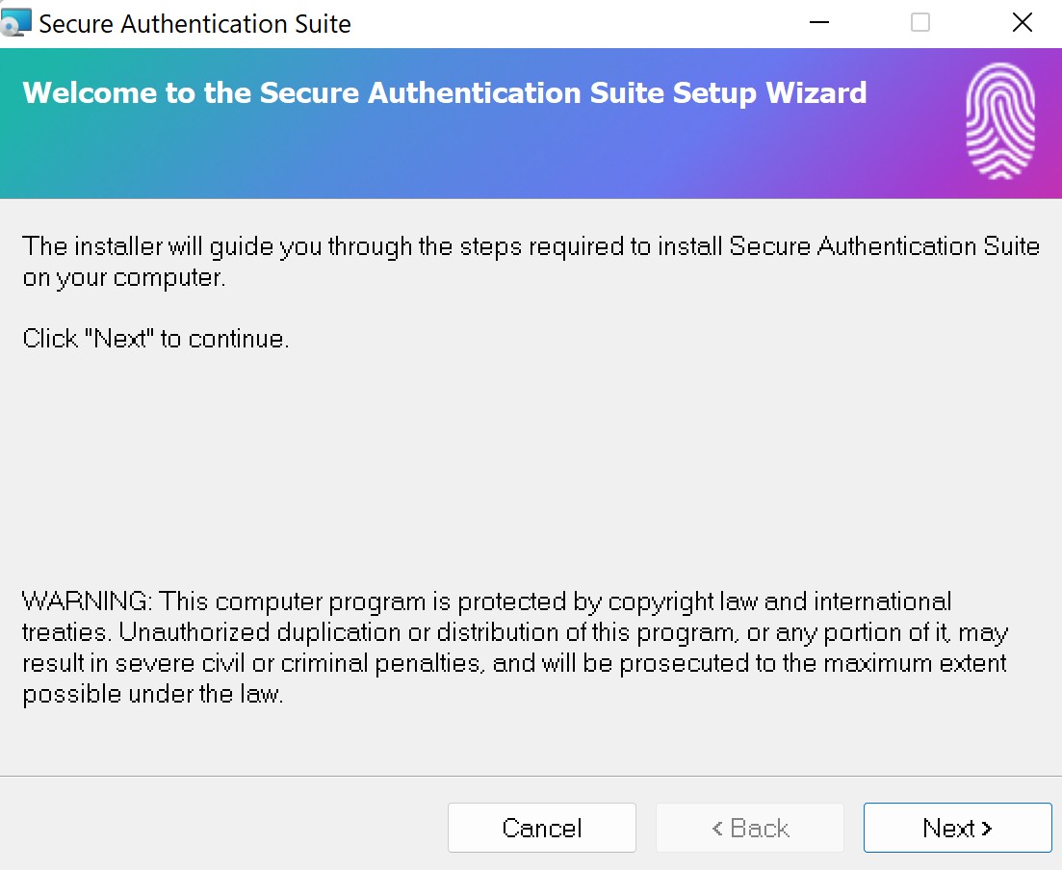Click the disabled Back button
The image size is (1062, 870).
750,828
